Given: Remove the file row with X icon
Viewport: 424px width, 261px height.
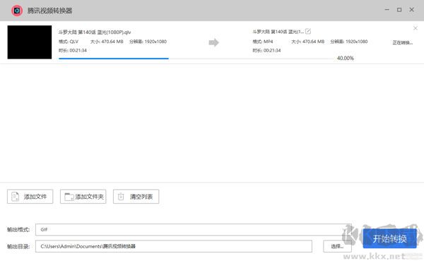Looking at the screenshot, I should [x=416, y=28].
